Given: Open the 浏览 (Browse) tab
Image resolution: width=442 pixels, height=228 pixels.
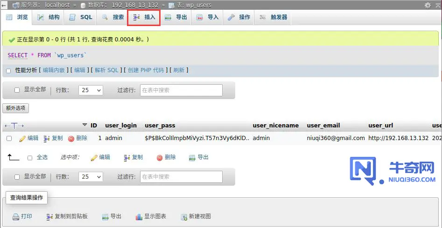Looking at the screenshot, I should coord(17,17).
